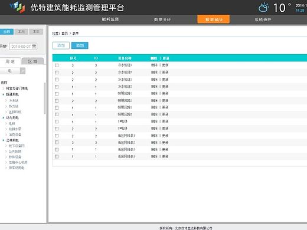Expand the 冷冻站 node arrow
Image resolution: width=307 pixels, height=230 pixels.
coord(6,100)
